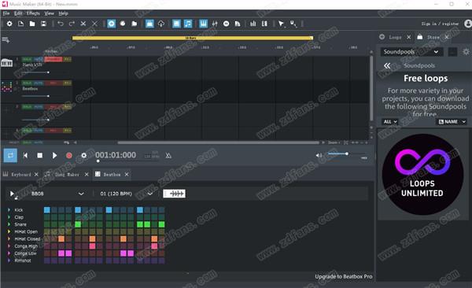The width and height of the screenshot is (472, 288).
Task: Stop playback in the transport bar
Action: 39,156
